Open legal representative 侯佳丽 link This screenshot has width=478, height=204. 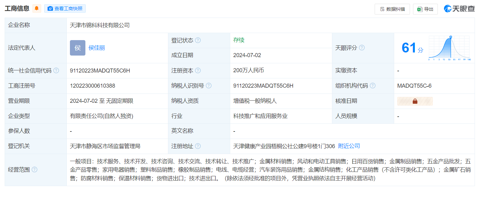[x=97, y=48]
